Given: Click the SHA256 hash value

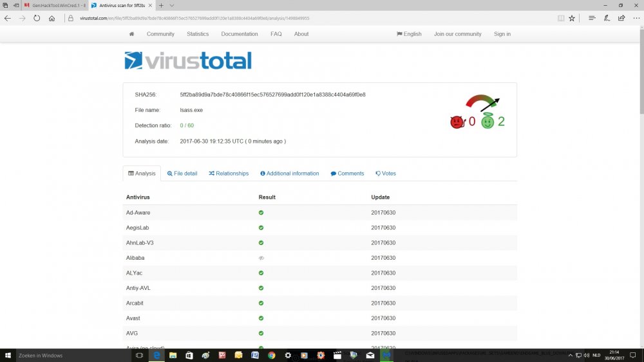Looking at the screenshot, I should point(272,95).
